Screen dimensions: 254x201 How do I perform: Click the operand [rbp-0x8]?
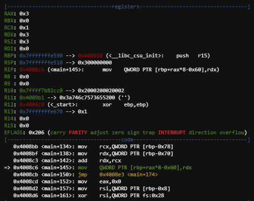[157, 188]
